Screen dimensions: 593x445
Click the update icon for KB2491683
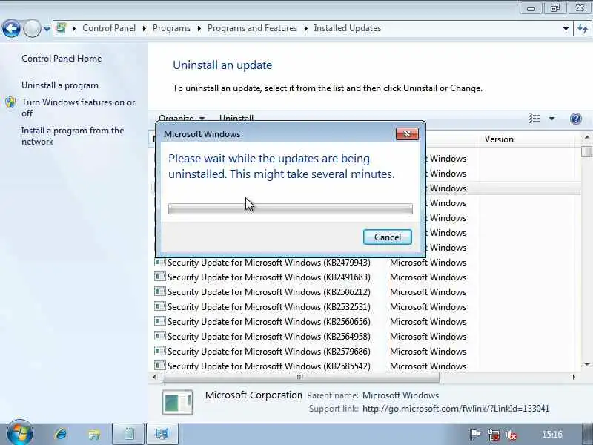(x=160, y=277)
